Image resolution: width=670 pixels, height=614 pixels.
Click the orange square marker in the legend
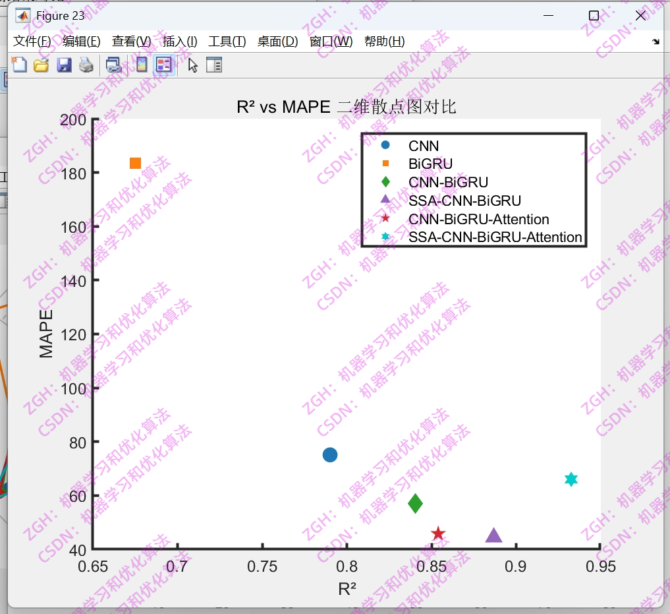385,163
